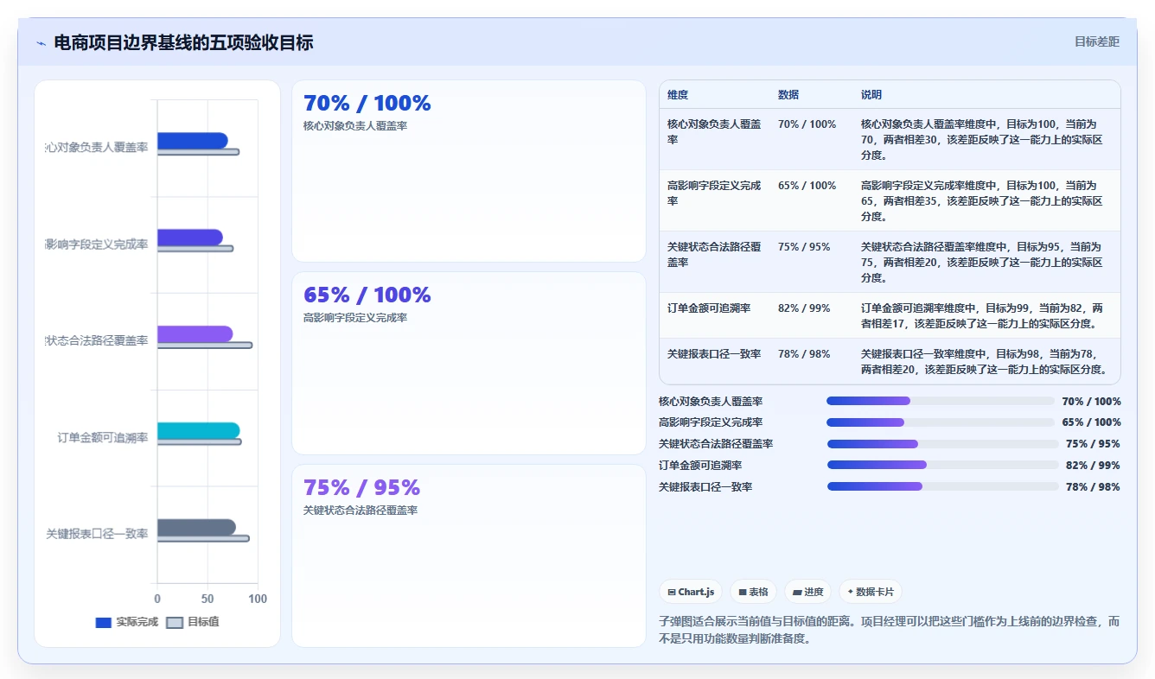Click the 78% / 98% value beside progress bar
The image size is (1155, 679).
pyautogui.click(x=1093, y=487)
